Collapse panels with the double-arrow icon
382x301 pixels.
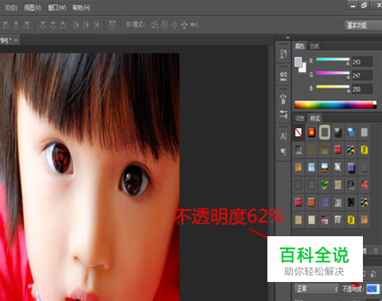tap(288, 37)
